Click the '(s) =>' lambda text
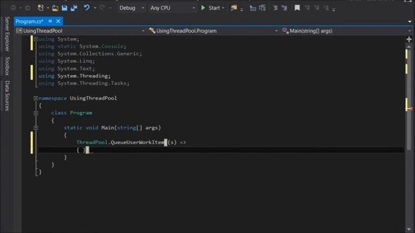 (x=177, y=142)
